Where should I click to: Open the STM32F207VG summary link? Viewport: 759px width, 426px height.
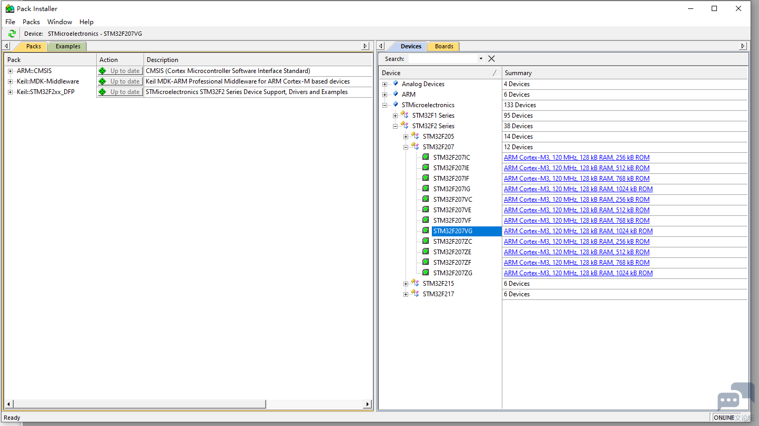578,231
